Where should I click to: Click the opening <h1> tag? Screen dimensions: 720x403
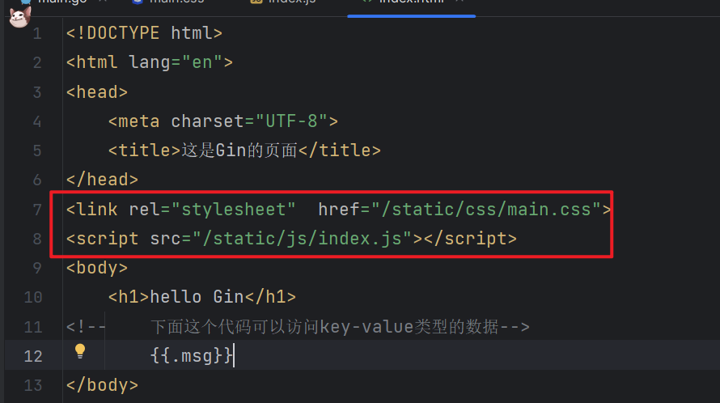[129, 297]
